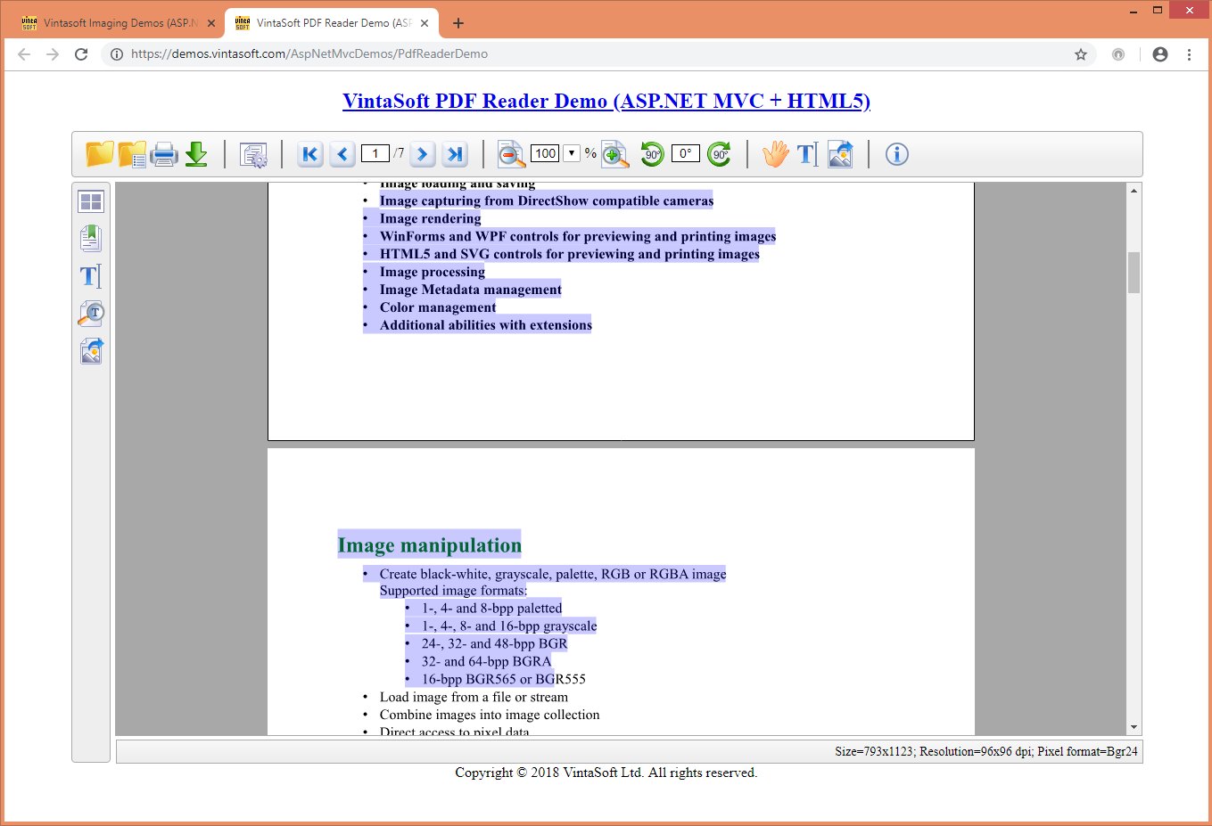Open a file with the folder icon
This screenshot has width=1212, height=826.
click(100, 154)
